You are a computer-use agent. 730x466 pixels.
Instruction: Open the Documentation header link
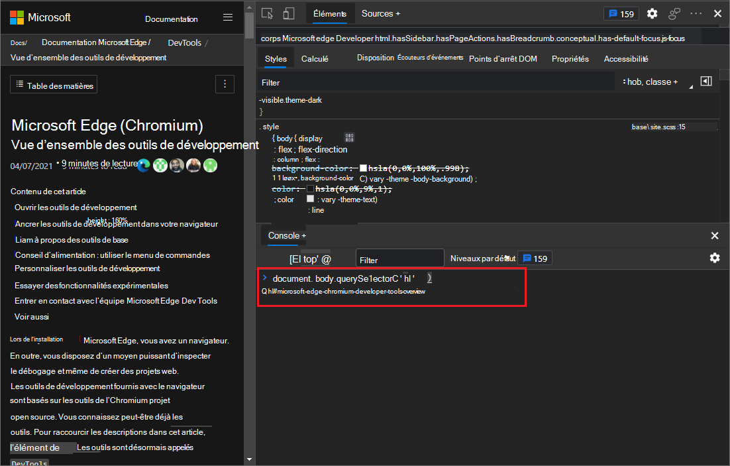(x=172, y=19)
